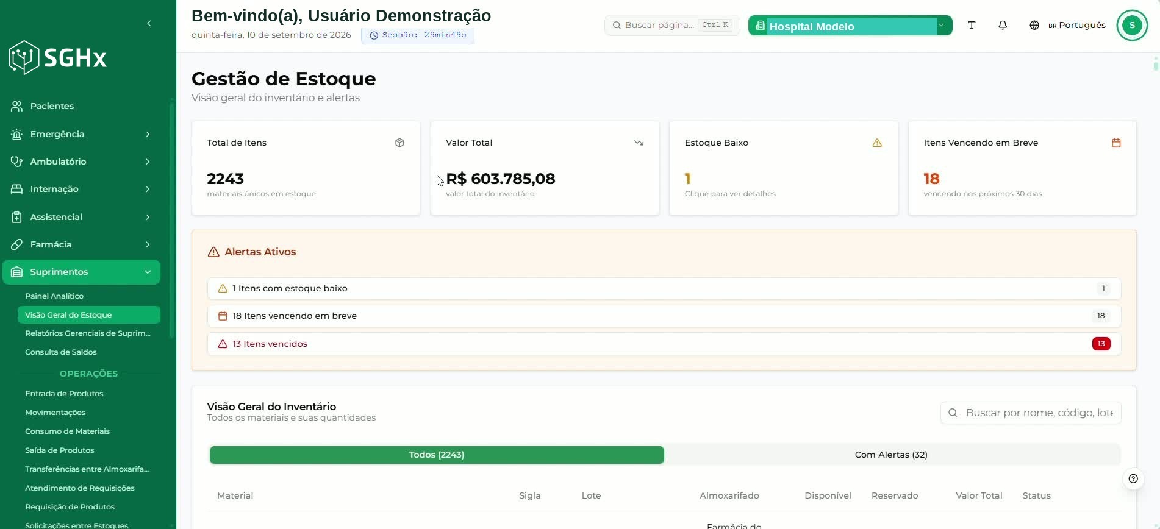Open notifications bell

tap(1003, 25)
